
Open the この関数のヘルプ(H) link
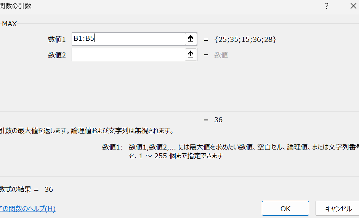tap(27, 208)
